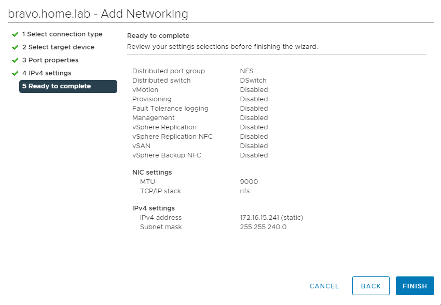Navigate to step 1 Select connection type

pos(61,34)
